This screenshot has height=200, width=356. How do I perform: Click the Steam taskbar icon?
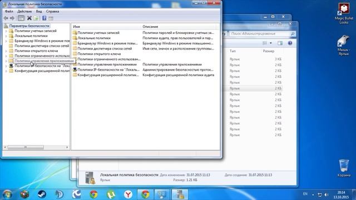coord(42,194)
